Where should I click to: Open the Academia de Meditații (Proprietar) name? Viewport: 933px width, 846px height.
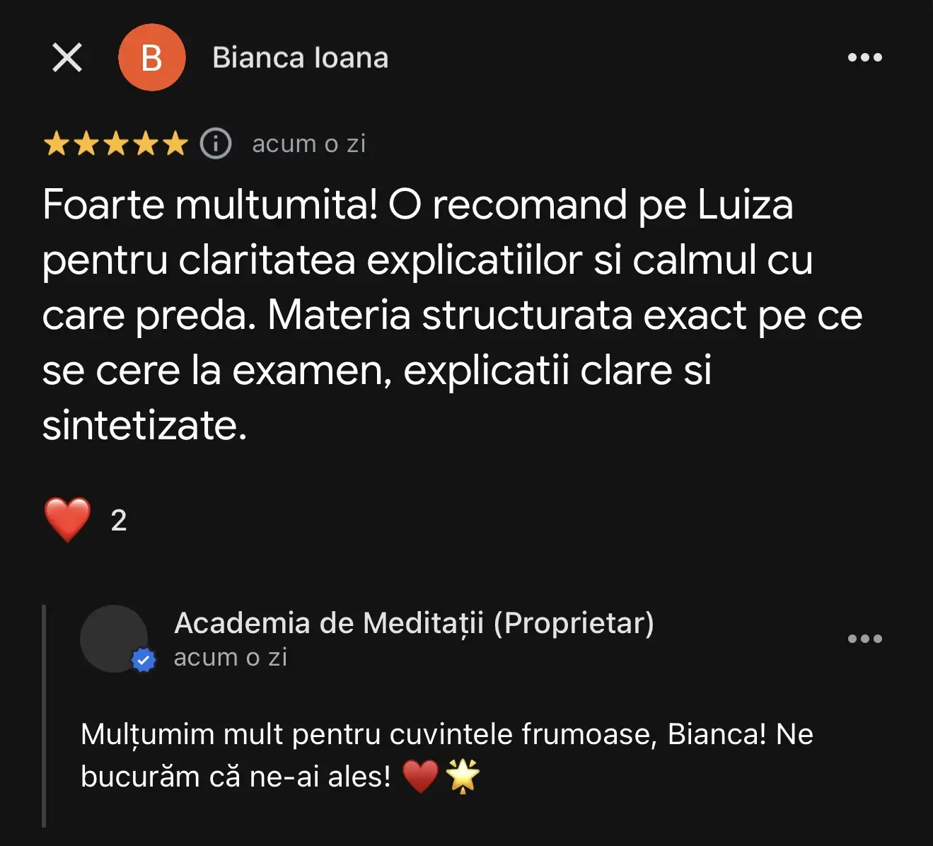click(x=415, y=623)
